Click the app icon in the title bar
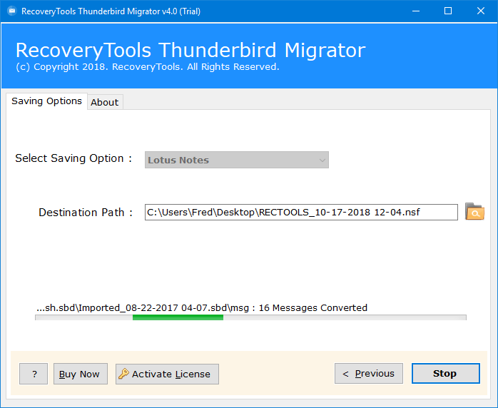The image size is (498, 408). pos(11,11)
